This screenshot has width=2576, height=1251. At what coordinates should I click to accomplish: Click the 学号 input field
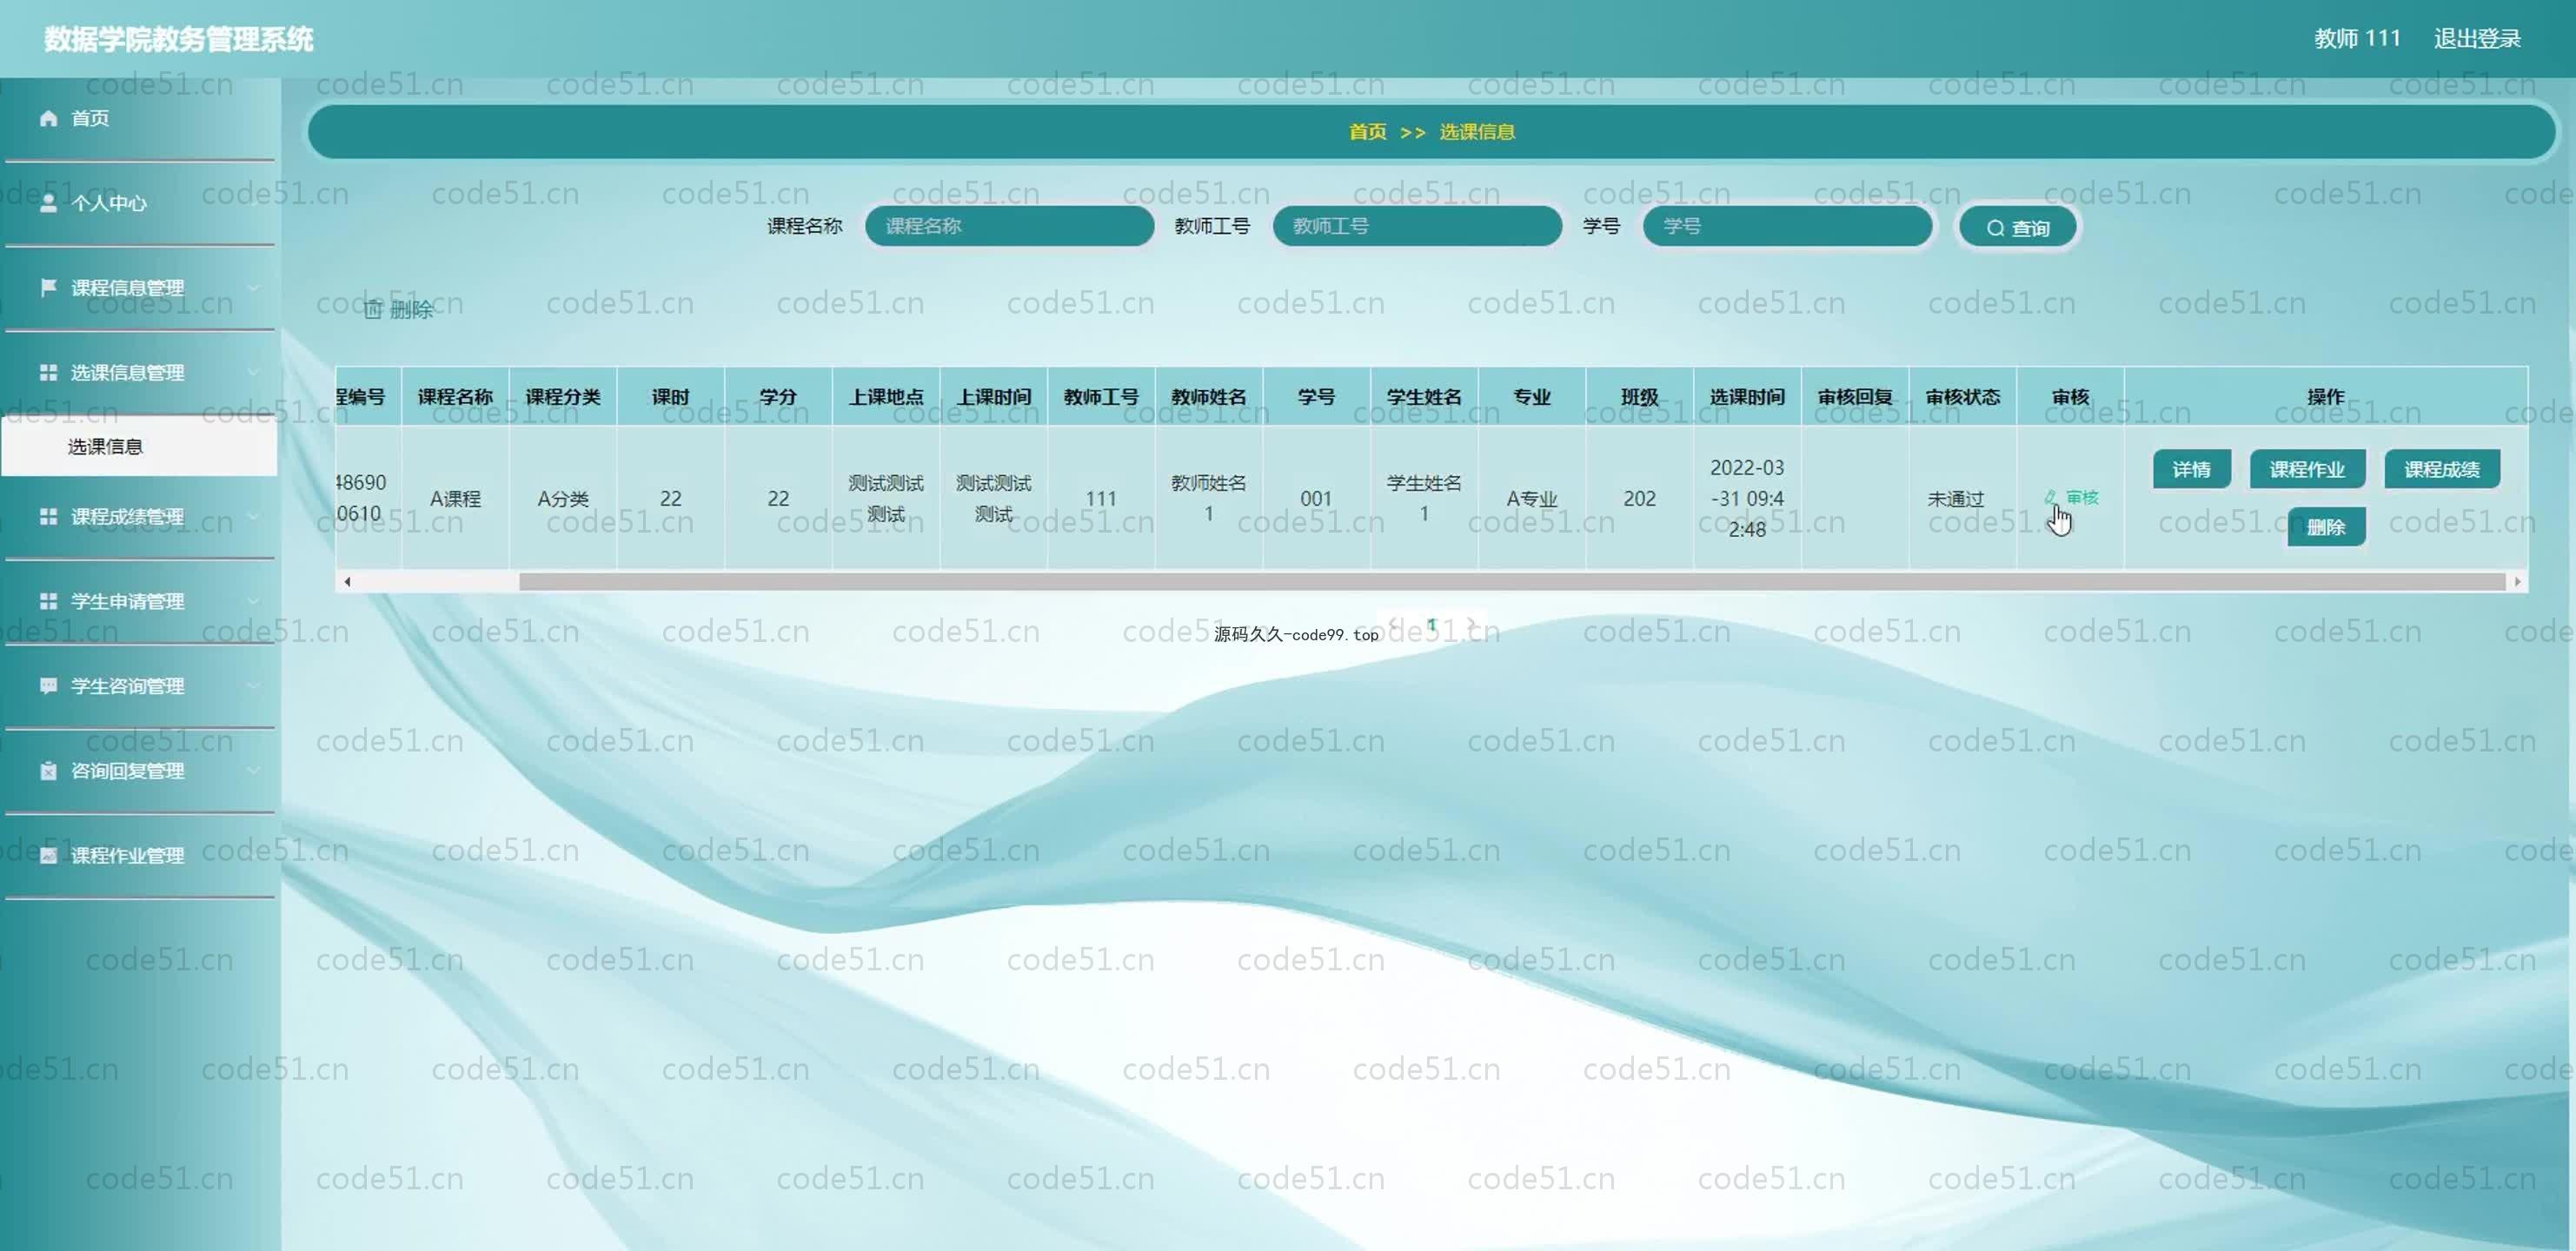point(1787,226)
